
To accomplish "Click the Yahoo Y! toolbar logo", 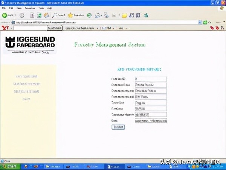I will tap(4, 28).
